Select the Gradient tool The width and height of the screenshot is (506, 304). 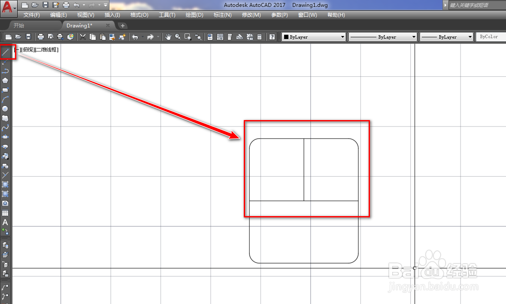click(x=5, y=194)
